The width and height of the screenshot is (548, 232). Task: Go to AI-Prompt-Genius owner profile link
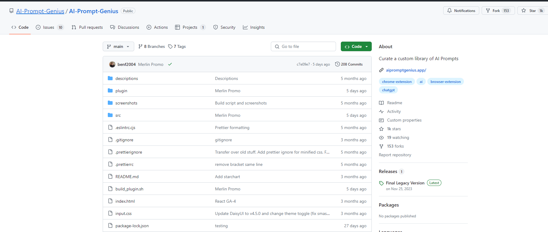[x=40, y=11]
